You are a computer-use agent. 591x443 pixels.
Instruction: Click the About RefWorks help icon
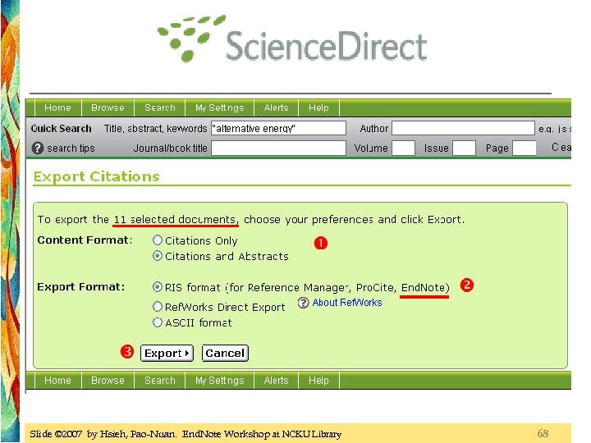pos(303,303)
